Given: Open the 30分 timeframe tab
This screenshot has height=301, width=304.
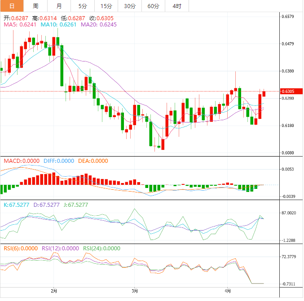Looking at the screenshot, I should point(130,6).
